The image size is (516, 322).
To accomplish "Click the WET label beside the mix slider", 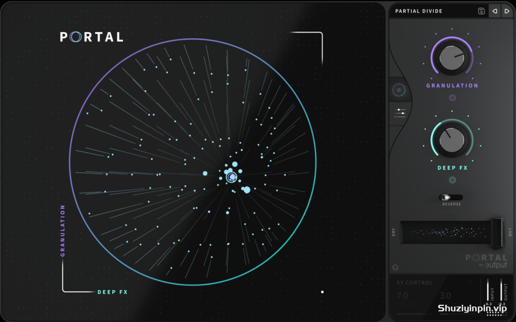I will (x=510, y=232).
